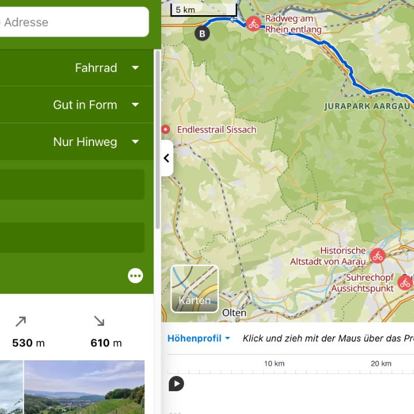This screenshot has height=414, width=414.
Task: Open the vineyard landscape photo thumbnail
Action: [84, 387]
